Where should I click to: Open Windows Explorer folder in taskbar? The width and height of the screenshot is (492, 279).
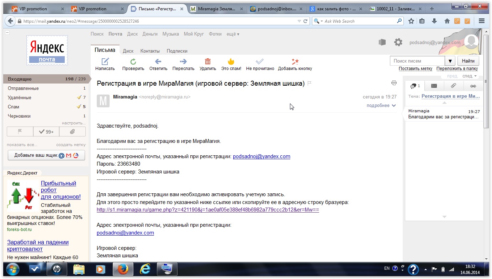79,269
